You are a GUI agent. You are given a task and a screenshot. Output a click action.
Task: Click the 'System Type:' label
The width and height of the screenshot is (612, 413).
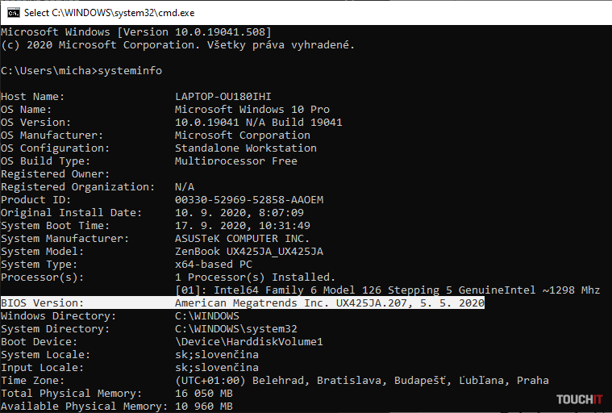click(39, 265)
